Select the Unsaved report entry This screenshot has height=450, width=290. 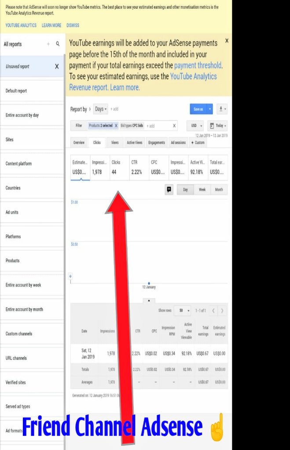[32, 66]
